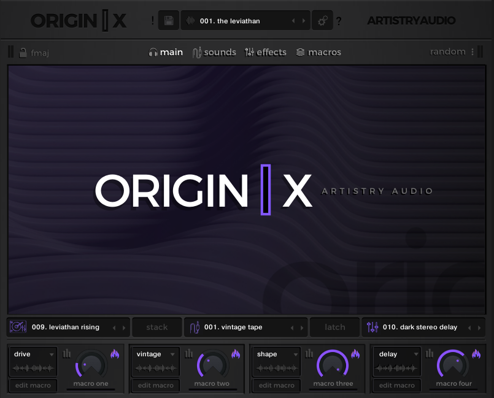
Task: Toggle the stack mode button
Action: pos(156,327)
